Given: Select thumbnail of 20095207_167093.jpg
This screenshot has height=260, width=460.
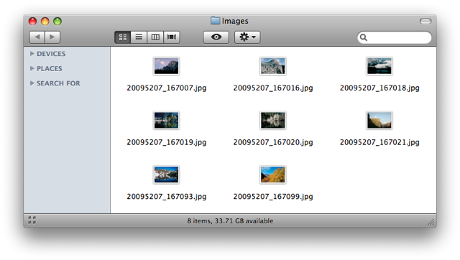Looking at the screenshot, I should point(166,175).
